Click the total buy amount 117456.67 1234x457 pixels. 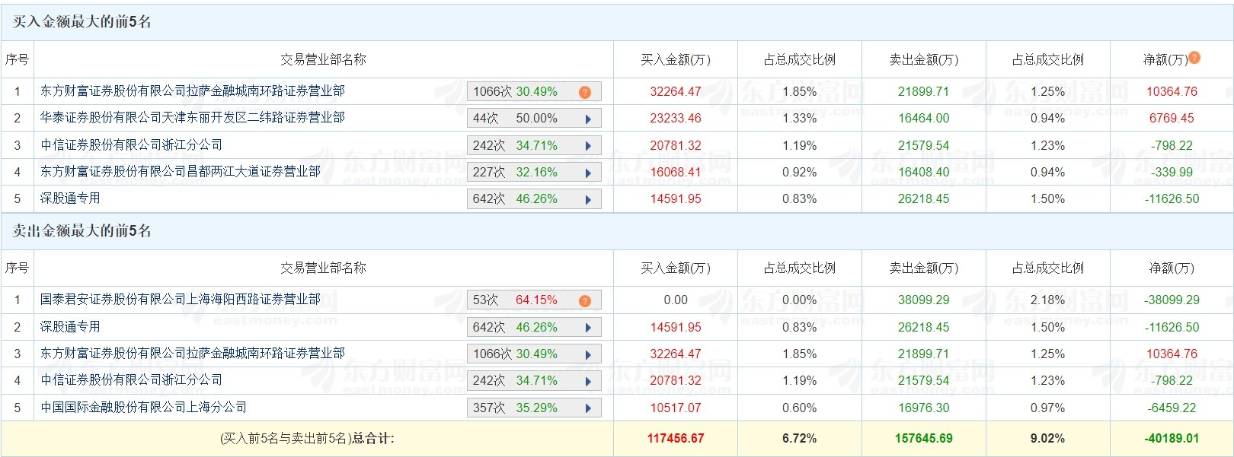pos(676,439)
